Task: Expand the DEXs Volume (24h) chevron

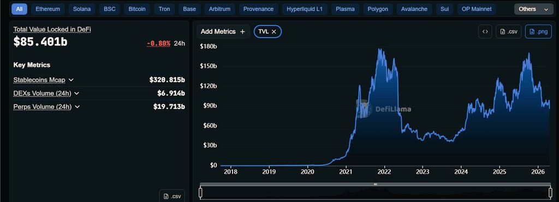Action: click(x=76, y=94)
